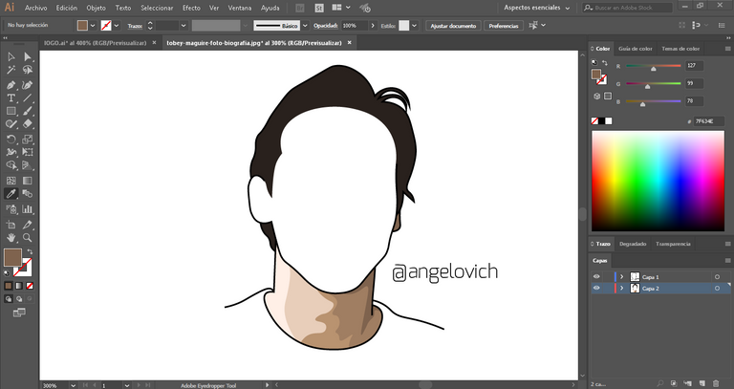Image resolution: width=734 pixels, height=389 pixels.
Task: Click Capa 1 layer target circle
Action: (x=716, y=276)
